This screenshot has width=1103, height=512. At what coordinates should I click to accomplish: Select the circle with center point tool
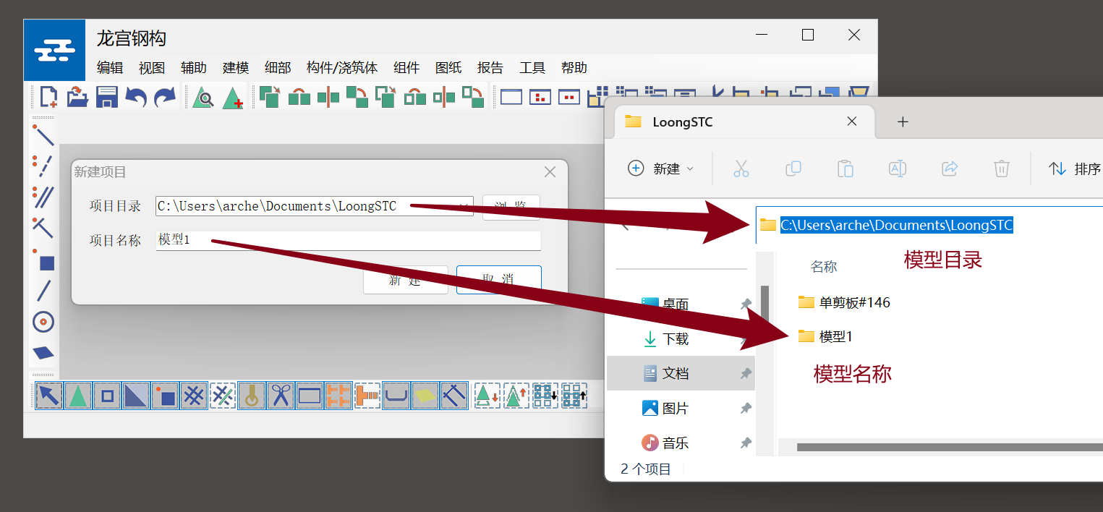43,321
